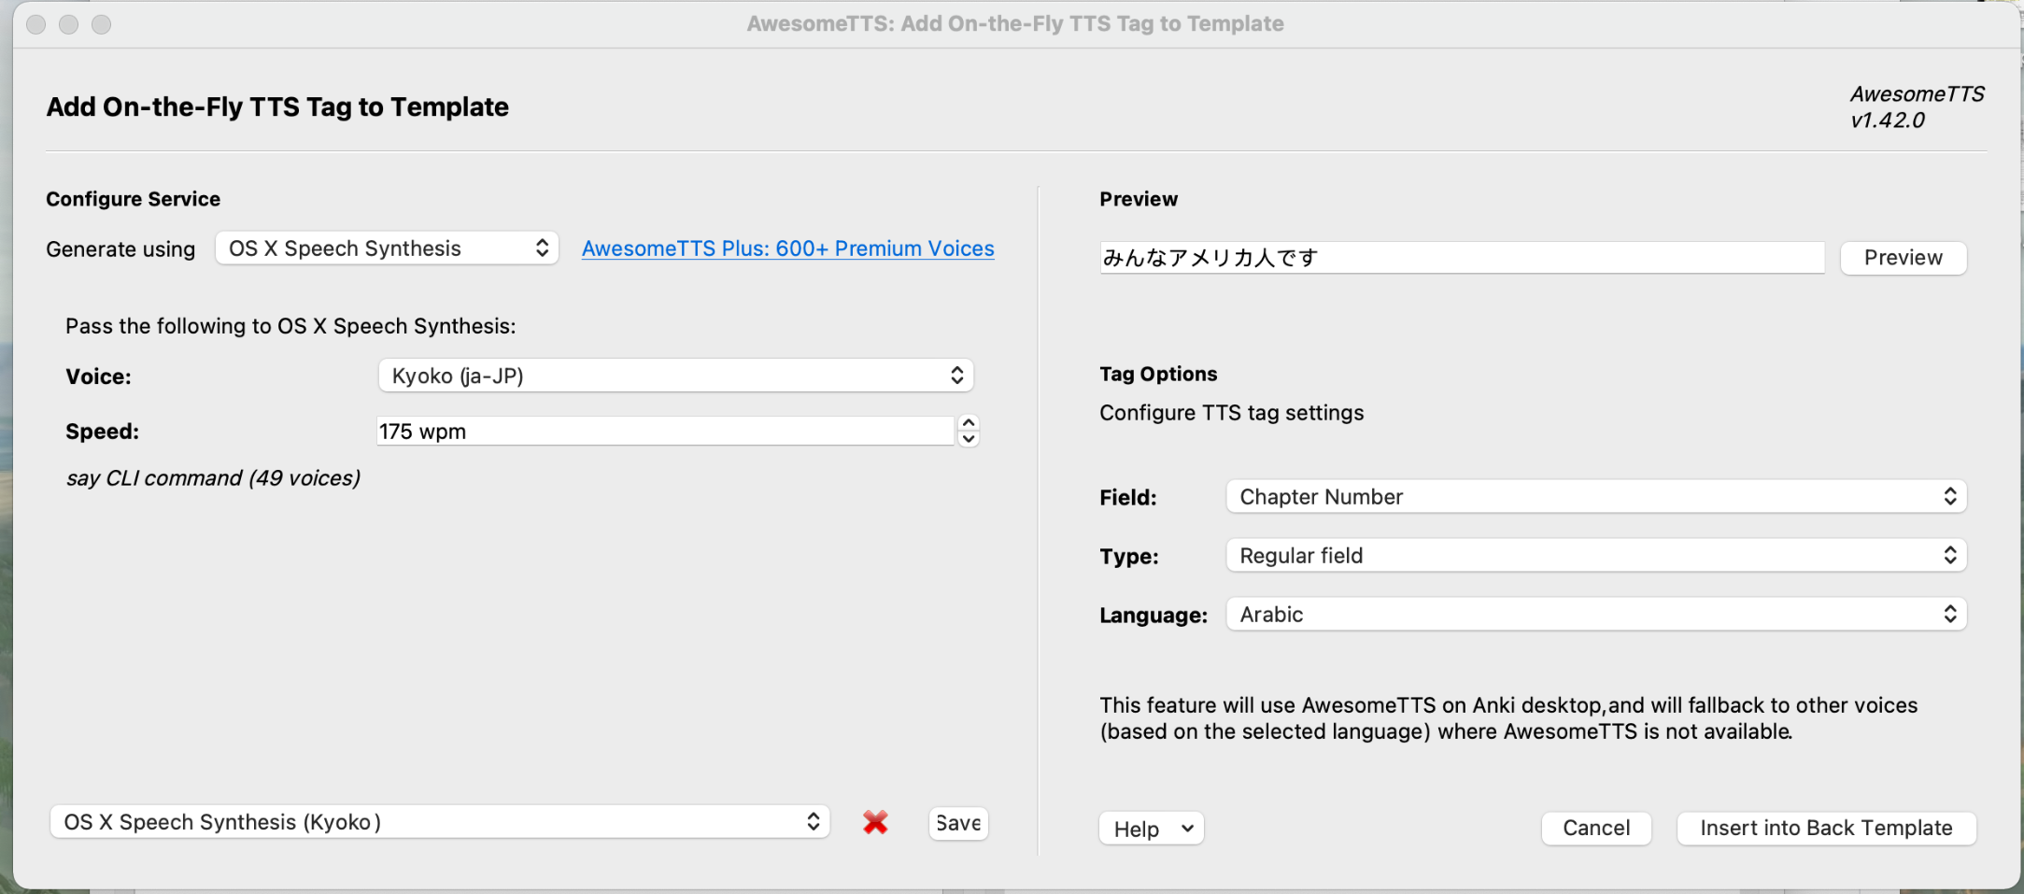Open AwesomeTTS Plus premium voices link
This screenshot has height=894, width=2024.
click(x=787, y=248)
